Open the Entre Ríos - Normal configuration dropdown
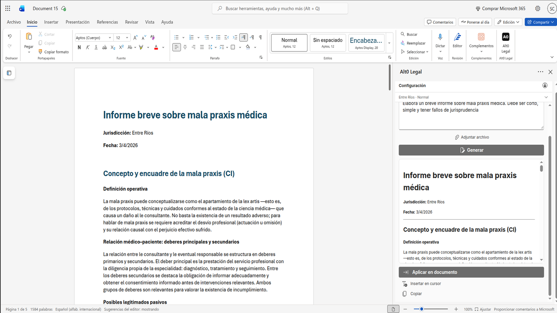This screenshot has height=313, width=557. click(x=472, y=97)
